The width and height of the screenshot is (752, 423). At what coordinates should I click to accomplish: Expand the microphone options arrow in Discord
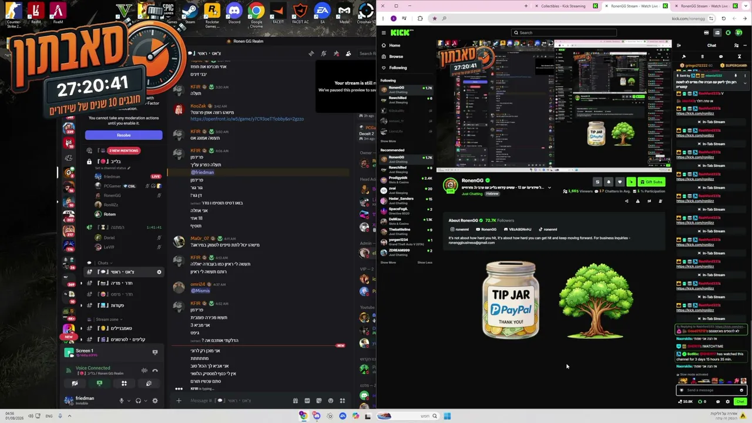tap(129, 401)
